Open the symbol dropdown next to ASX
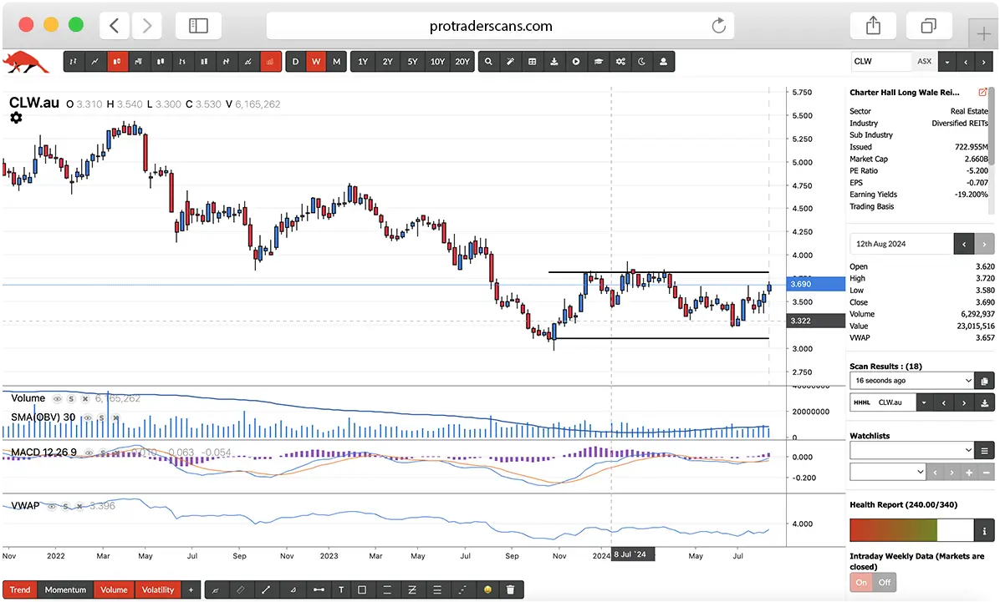Image resolution: width=1000 pixels, height=602 pixels. [x=947, y=62]
